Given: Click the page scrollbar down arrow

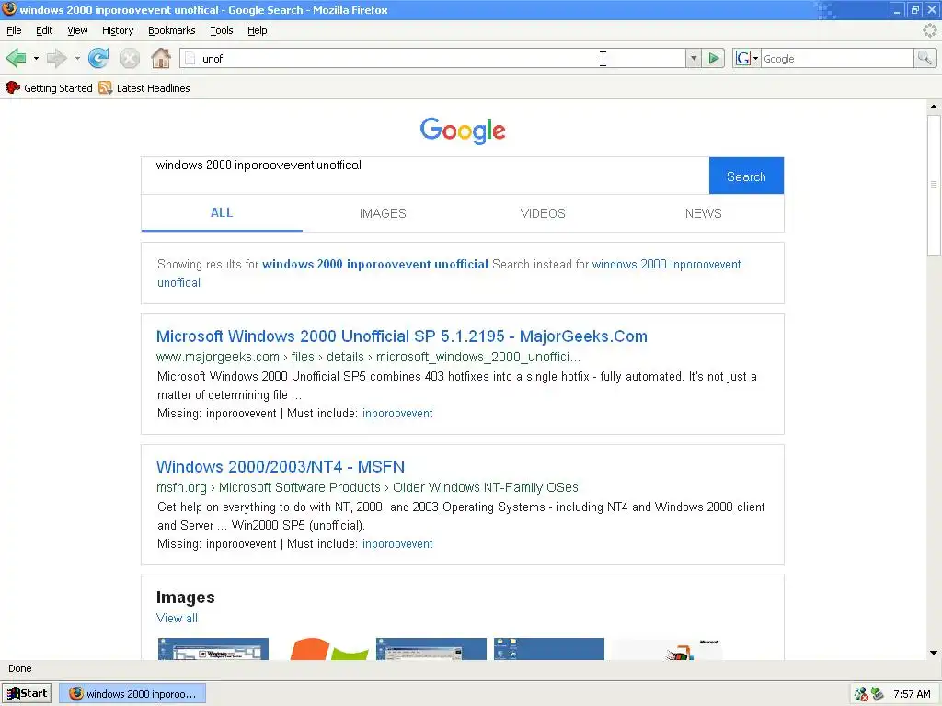Looking at the screenshot, I should tap(934, 653).
